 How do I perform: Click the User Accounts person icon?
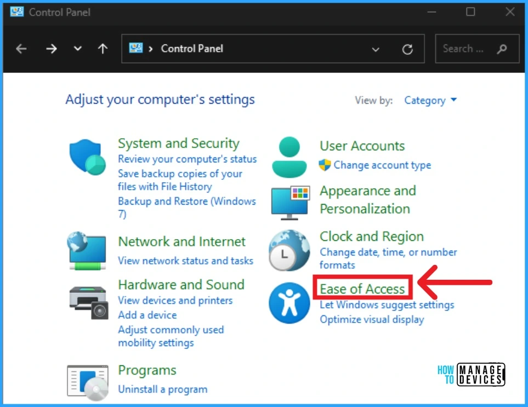coord(289,157)
